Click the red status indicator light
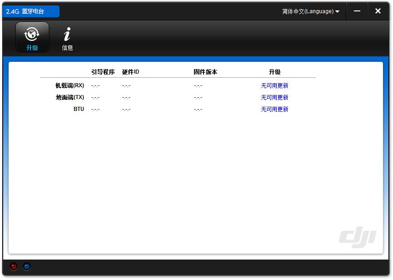Viewport: 393px width, 280px height. [x=14, y=266]
